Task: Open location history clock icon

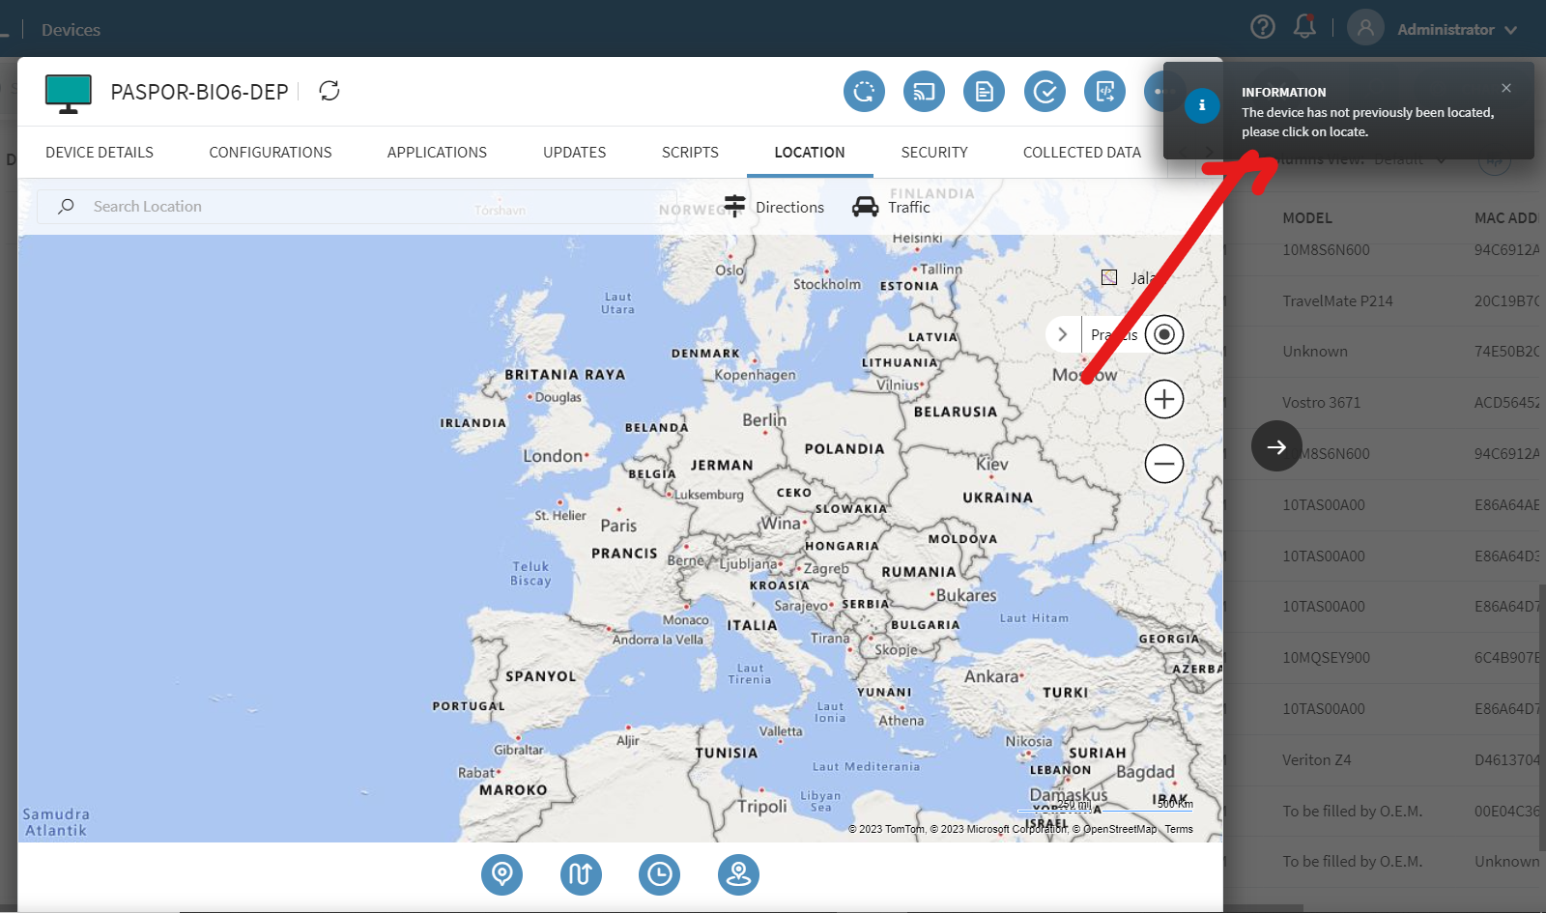Action: pyautogui.click(x=659, y=874)
